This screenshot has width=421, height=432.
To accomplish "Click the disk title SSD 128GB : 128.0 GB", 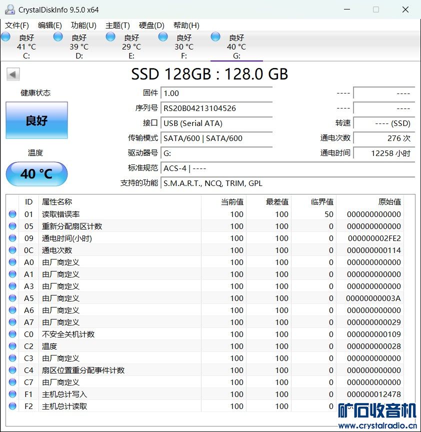I will pyautogui.click(x=209, y=74).
